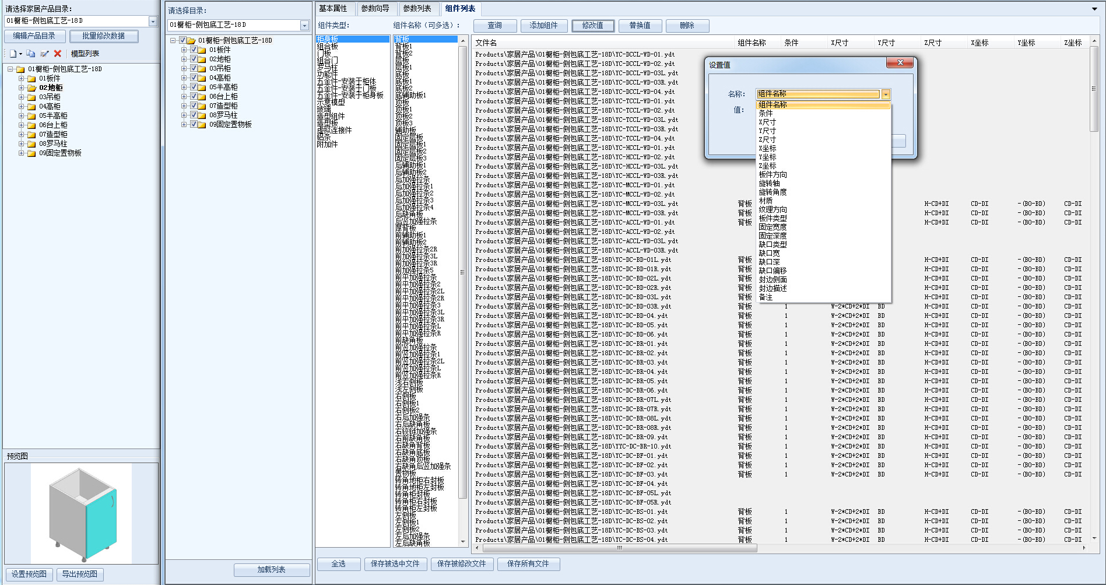Toggle the root 01橱柜-侧包底工艺-18D checkbox
Viewport: 1106px width, 585px height.
click(182, 41)
